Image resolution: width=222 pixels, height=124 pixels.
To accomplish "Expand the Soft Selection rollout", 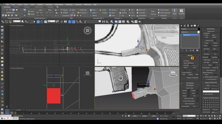I will pyautogui.click(x=190, y=83).
